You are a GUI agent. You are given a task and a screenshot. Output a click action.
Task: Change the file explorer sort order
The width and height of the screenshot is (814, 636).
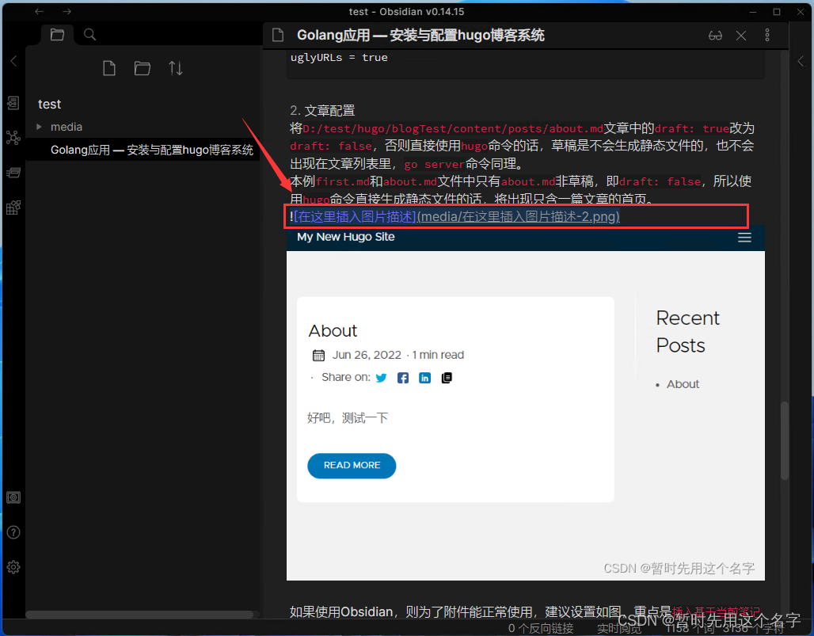coord(175,68)
